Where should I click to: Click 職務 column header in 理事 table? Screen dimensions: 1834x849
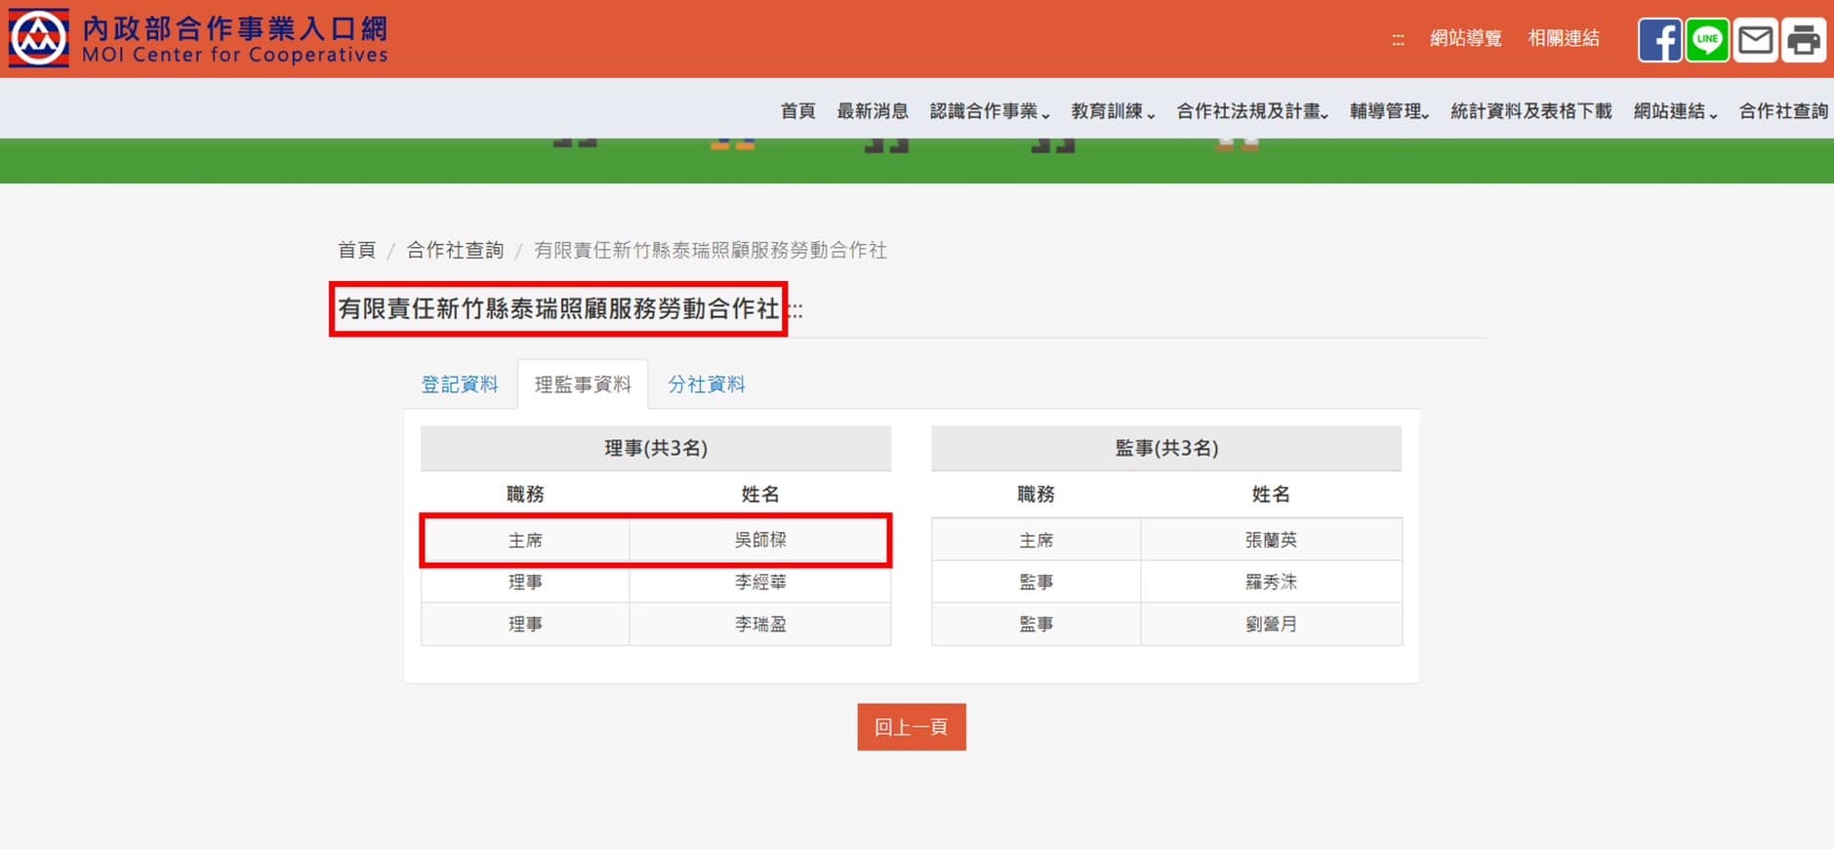525,495
